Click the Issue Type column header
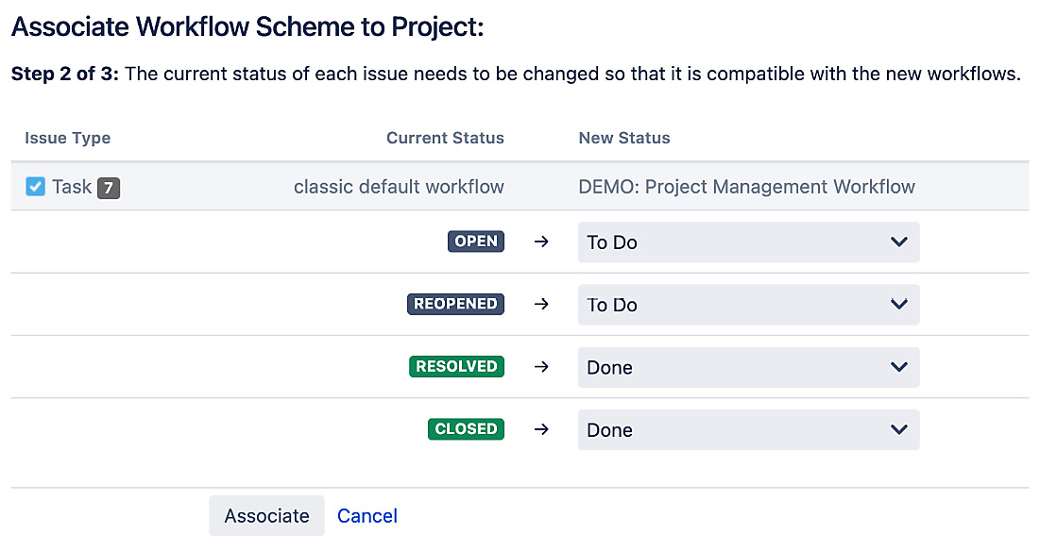Viewport: 1040px width, 551px height. [x=67, y=138]
